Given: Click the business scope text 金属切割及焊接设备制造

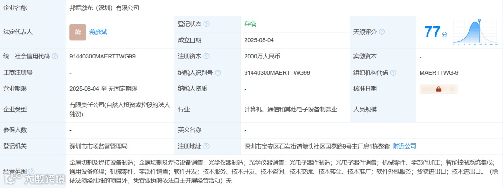Looking at the screenshot, I should click(x=102, y=162).
